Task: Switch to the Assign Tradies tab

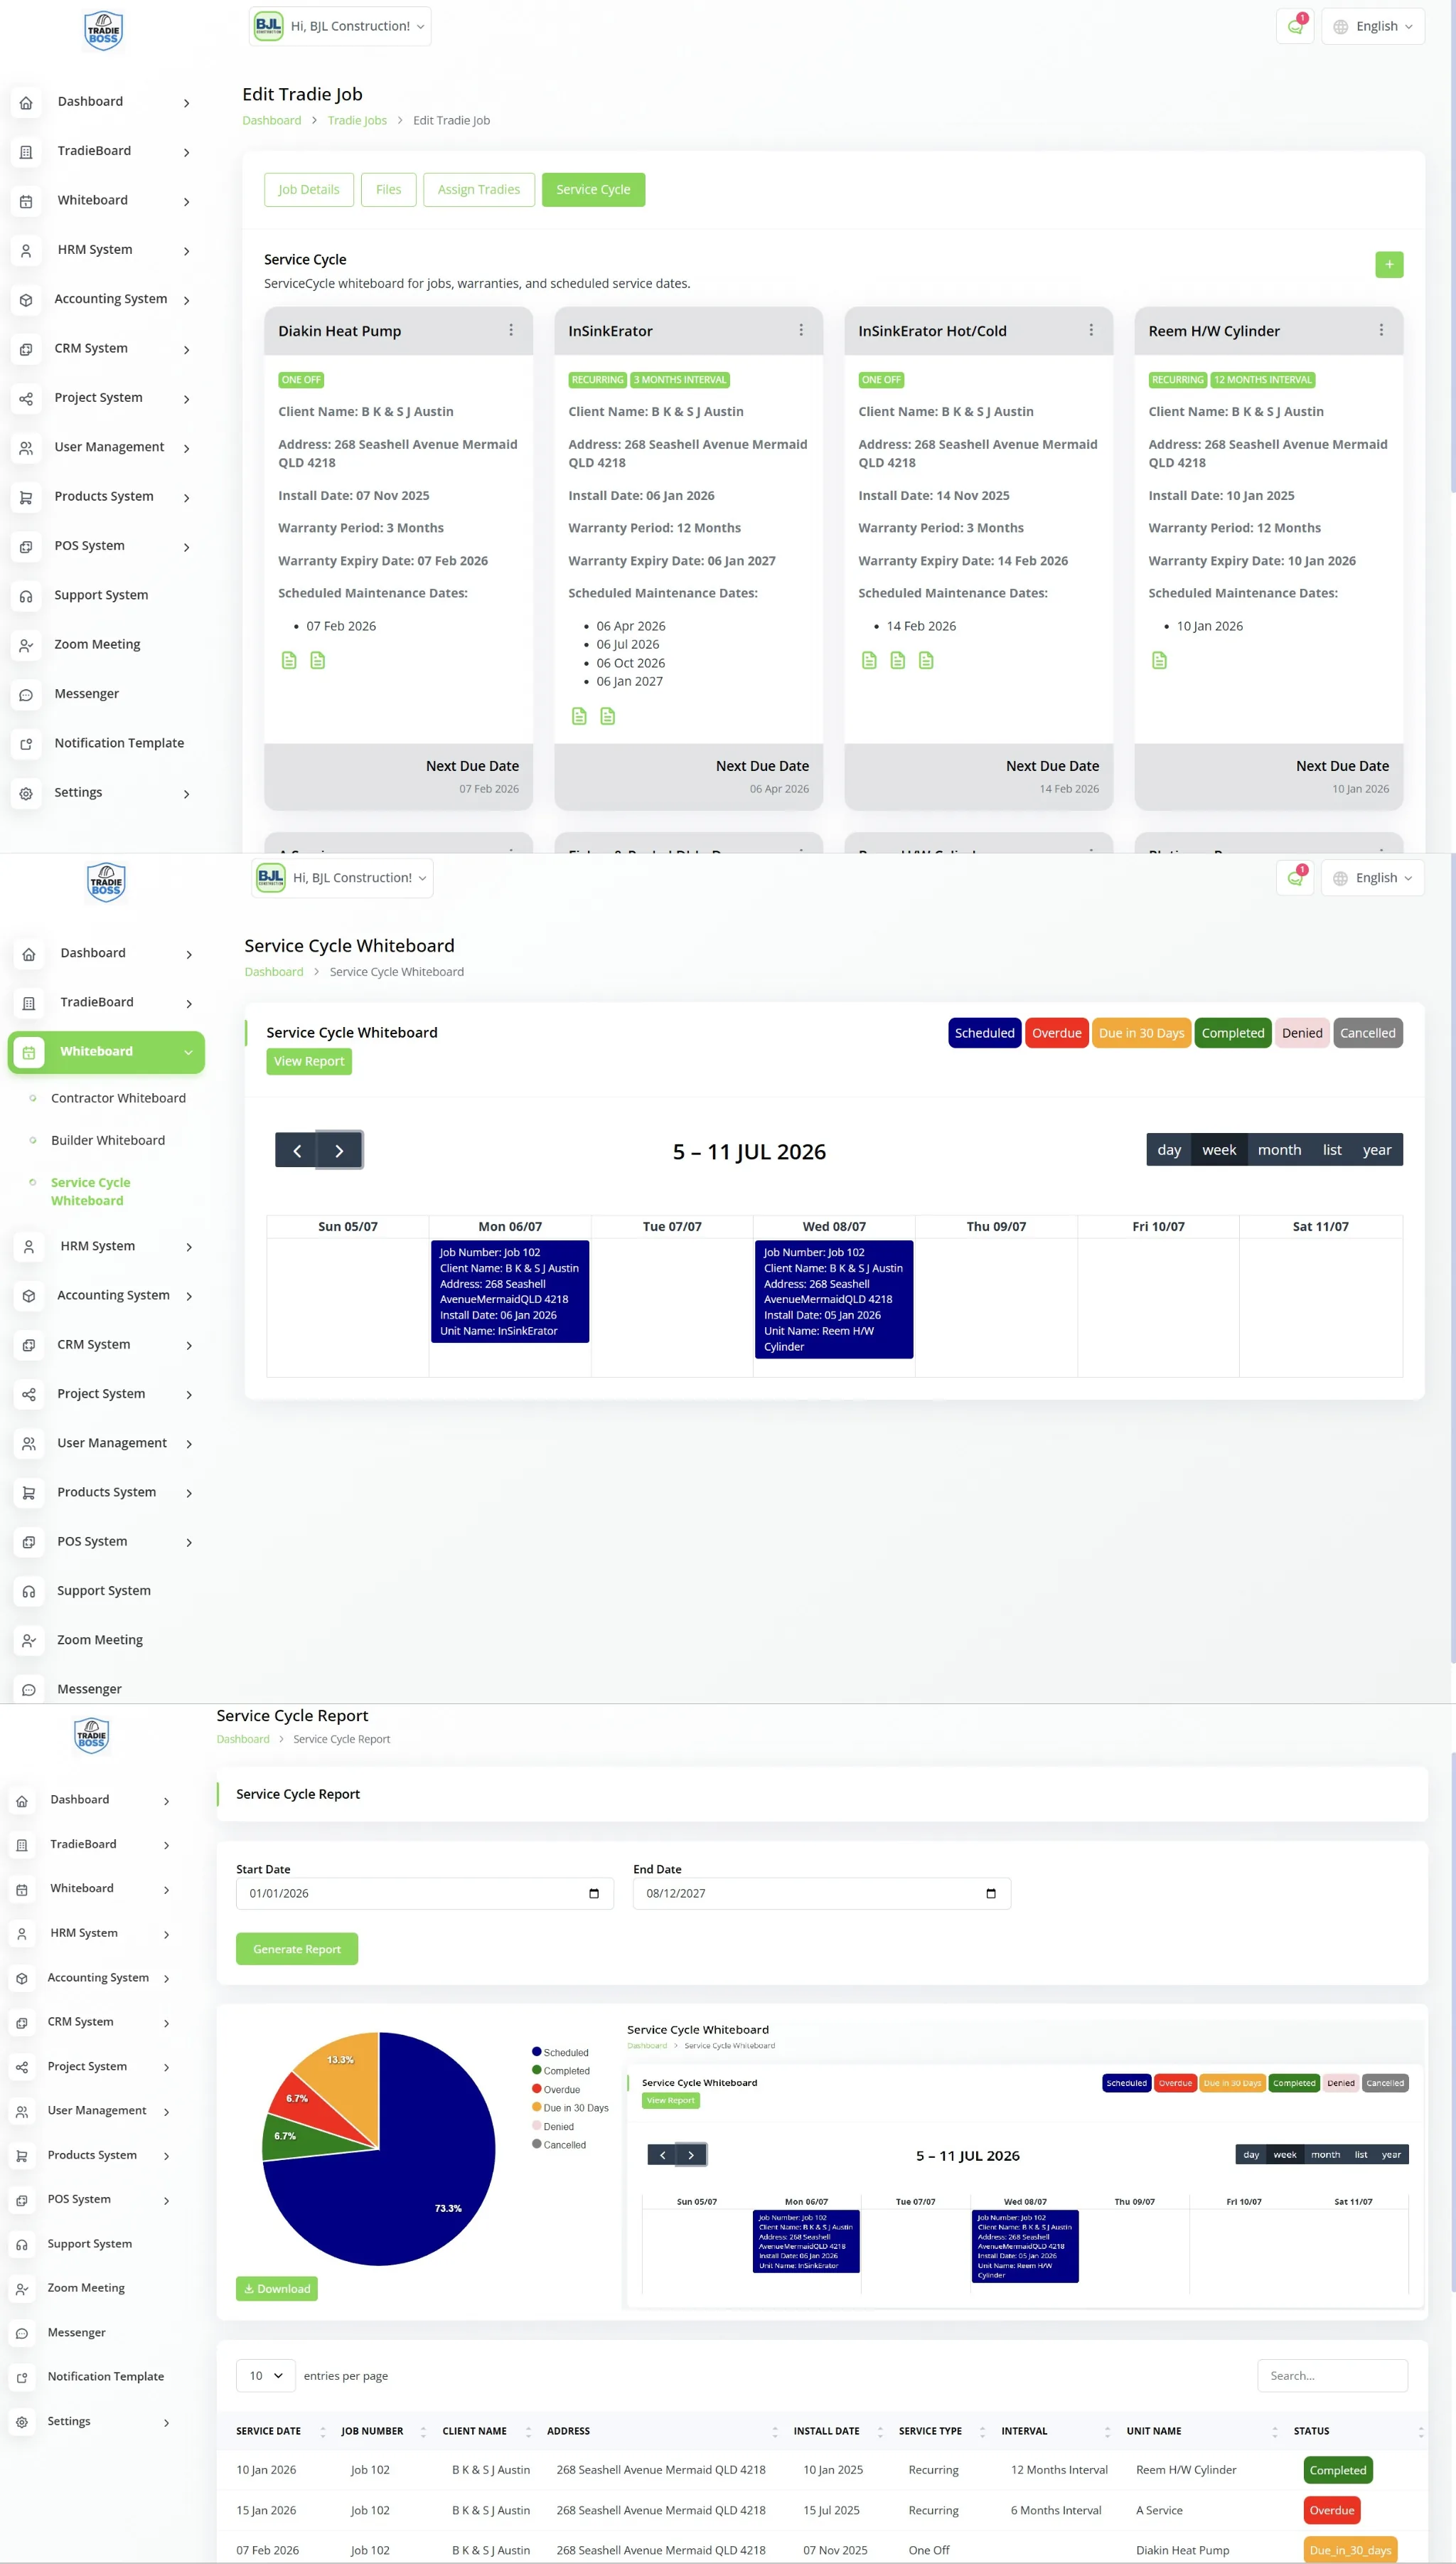Action: [x=478, y=189]
